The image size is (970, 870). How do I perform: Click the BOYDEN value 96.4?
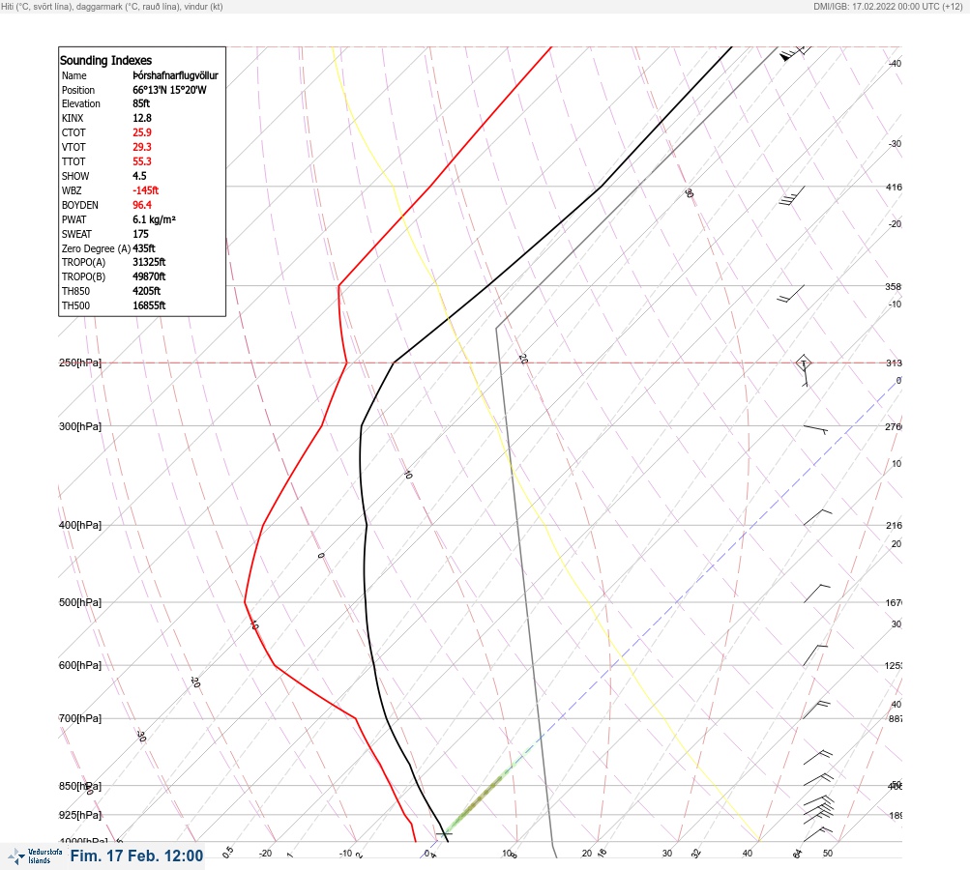[141, 205]
